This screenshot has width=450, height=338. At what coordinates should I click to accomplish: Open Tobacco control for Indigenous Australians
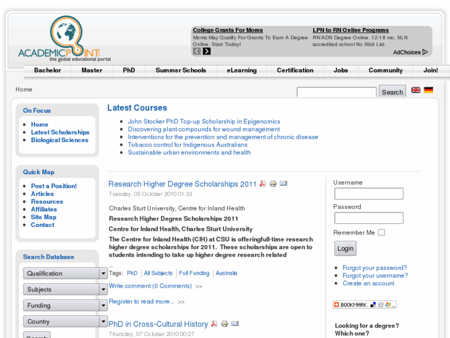pos(188,145)
